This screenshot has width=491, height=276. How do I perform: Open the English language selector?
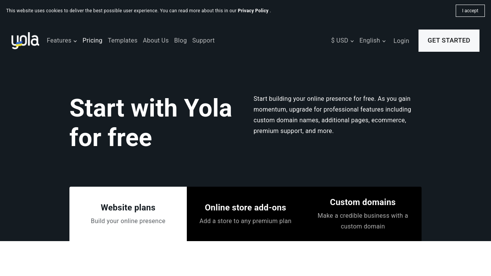[x=369, y=41]
